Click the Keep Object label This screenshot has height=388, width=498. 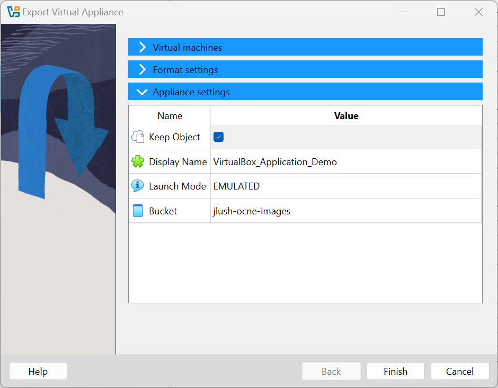click(x=174, y=137)
